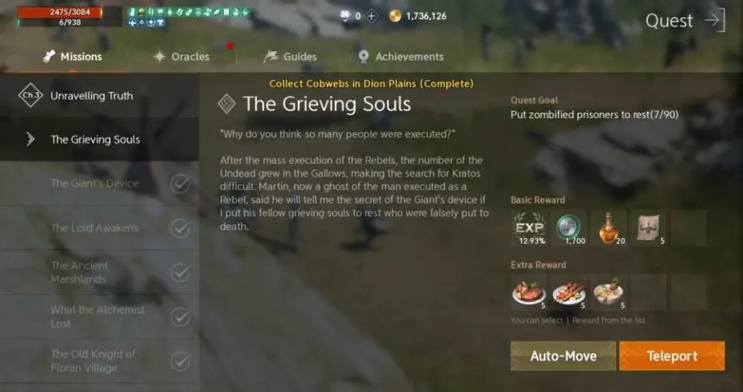
Task: Click the EXP reward icon
Action: pyautogui.click(x=529, y=228)
